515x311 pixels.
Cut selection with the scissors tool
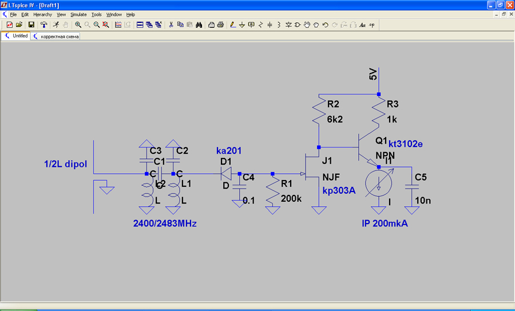[x=171, y=25]
